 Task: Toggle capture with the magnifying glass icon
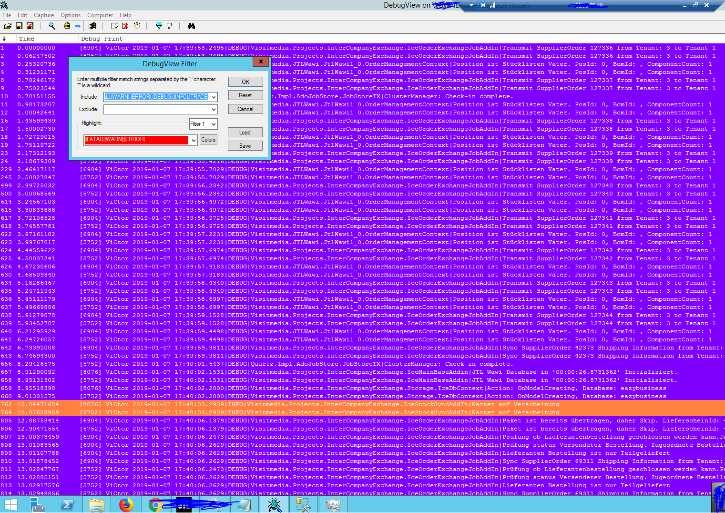(51, 26)
